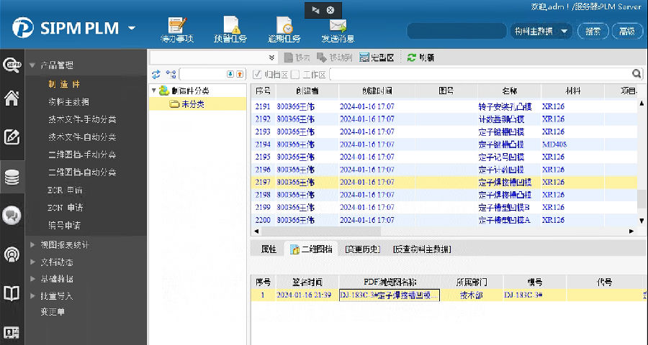Click the top search input field
Viewport: 648px width, 345px height.
[x=456, y=31]
